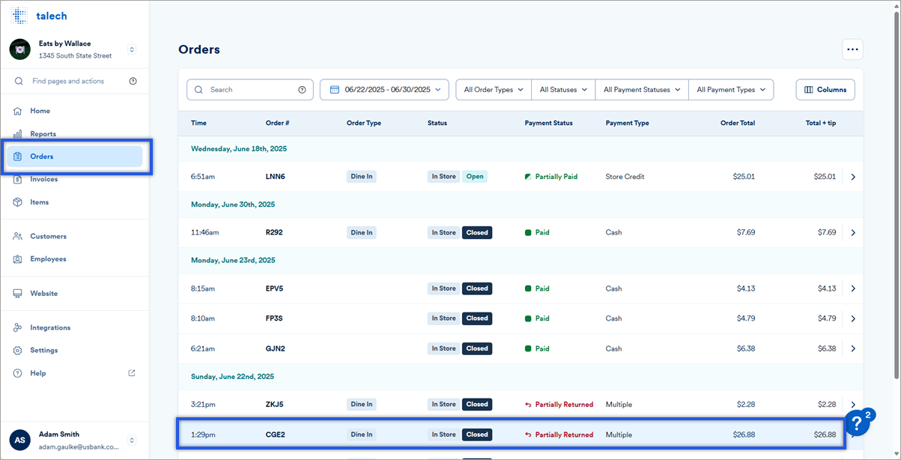Open order FP3S
Screen dimensions: 901x460
click(x=274, y=318)
